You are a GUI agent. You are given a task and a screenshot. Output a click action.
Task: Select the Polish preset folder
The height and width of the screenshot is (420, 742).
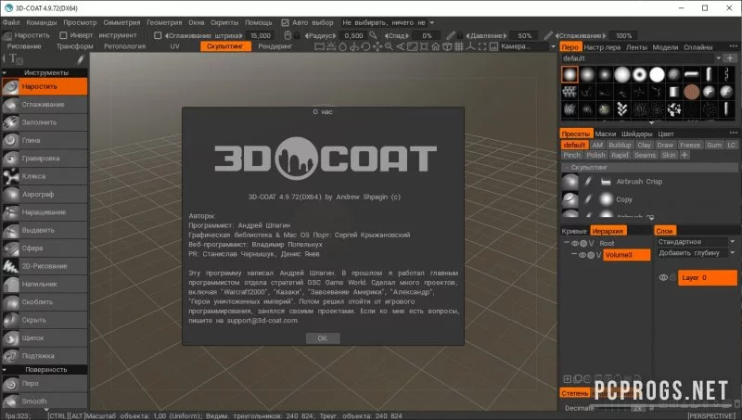click(x=595, y=155)
